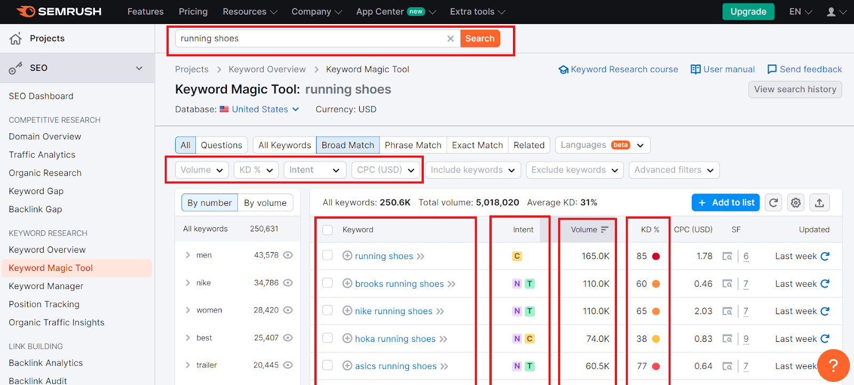View SERP for running shoes keyword
Viewport: 854px width, 385px height.
727,256
